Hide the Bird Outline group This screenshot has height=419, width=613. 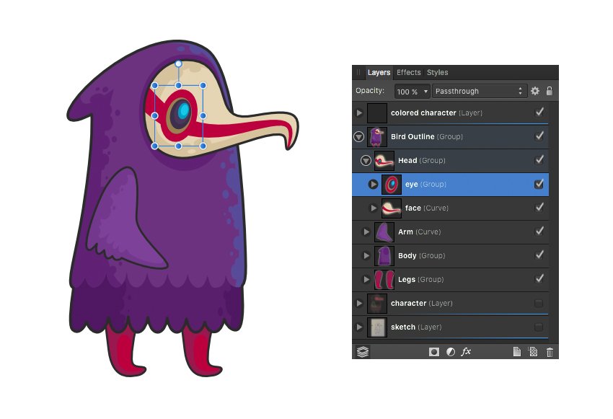[539, 136]
